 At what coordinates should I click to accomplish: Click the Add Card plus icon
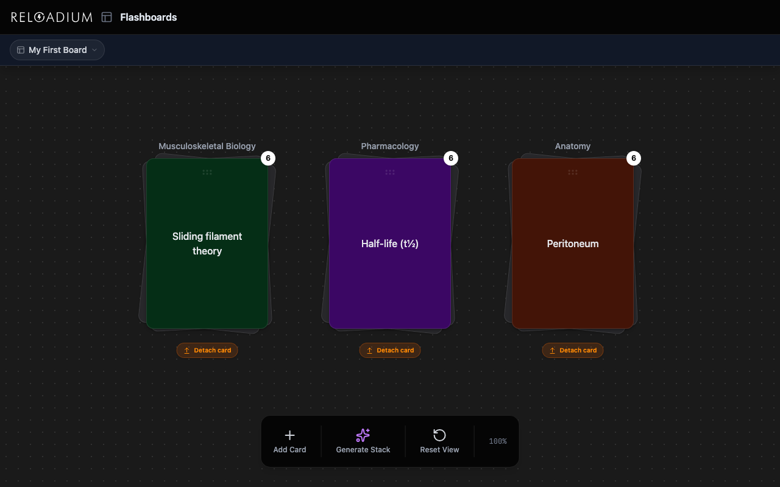[289, 435]
